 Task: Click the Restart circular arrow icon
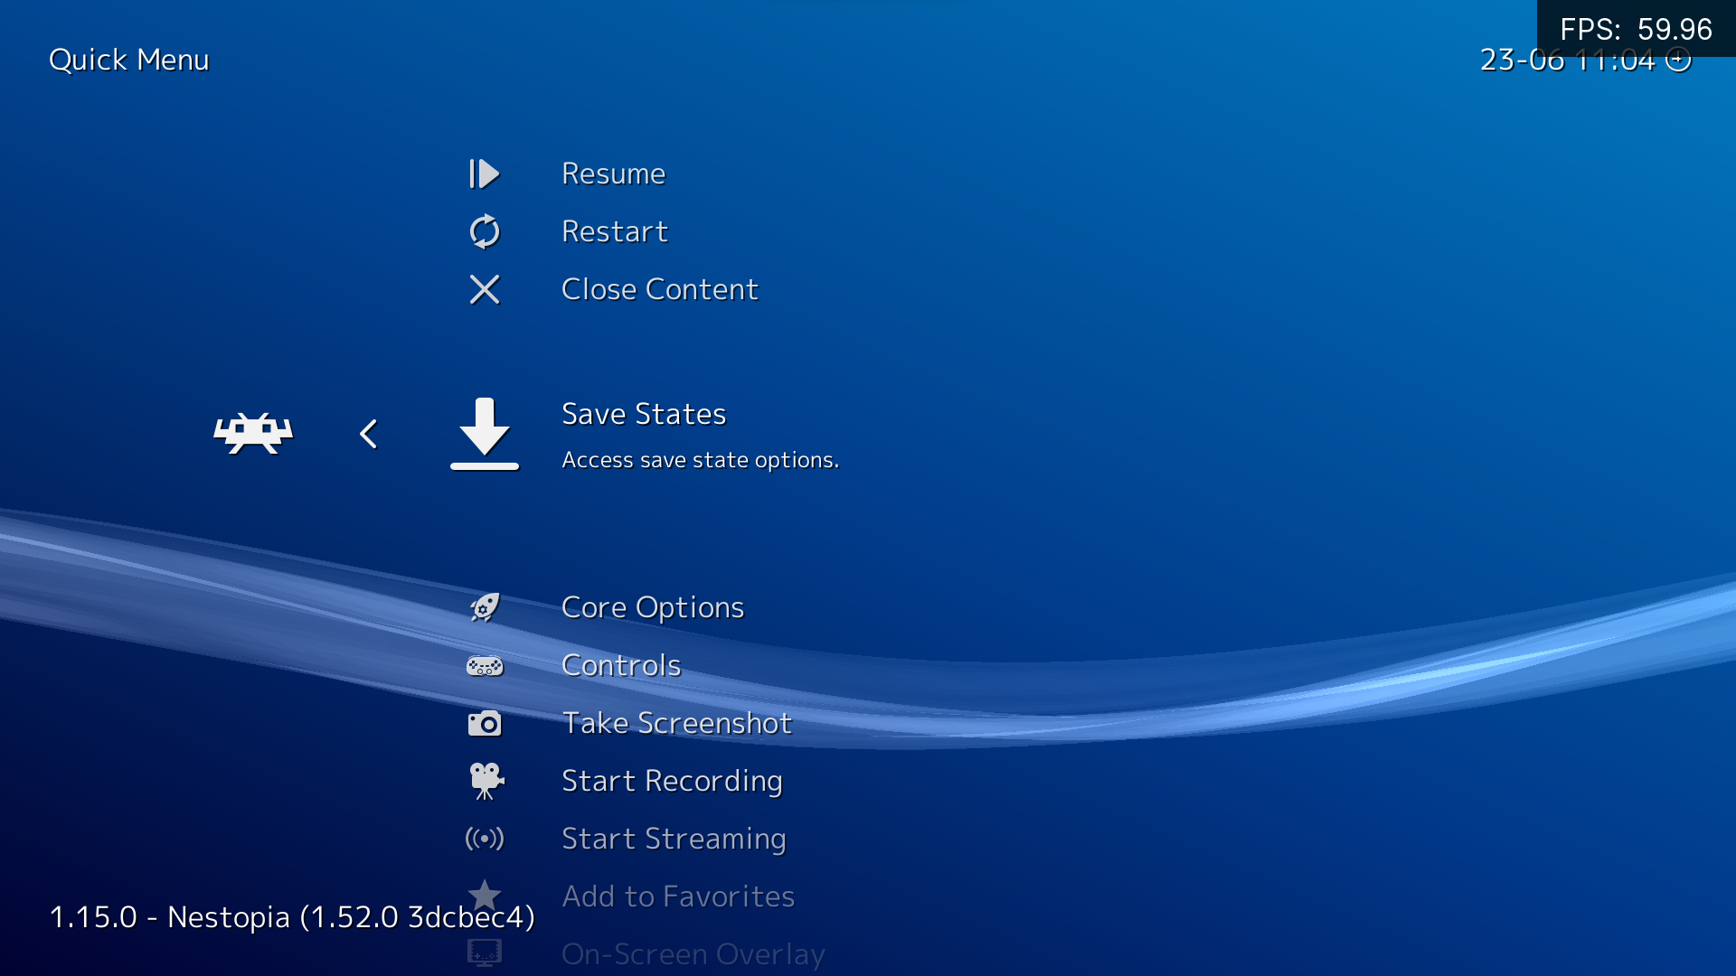click(x=485, y=231)
